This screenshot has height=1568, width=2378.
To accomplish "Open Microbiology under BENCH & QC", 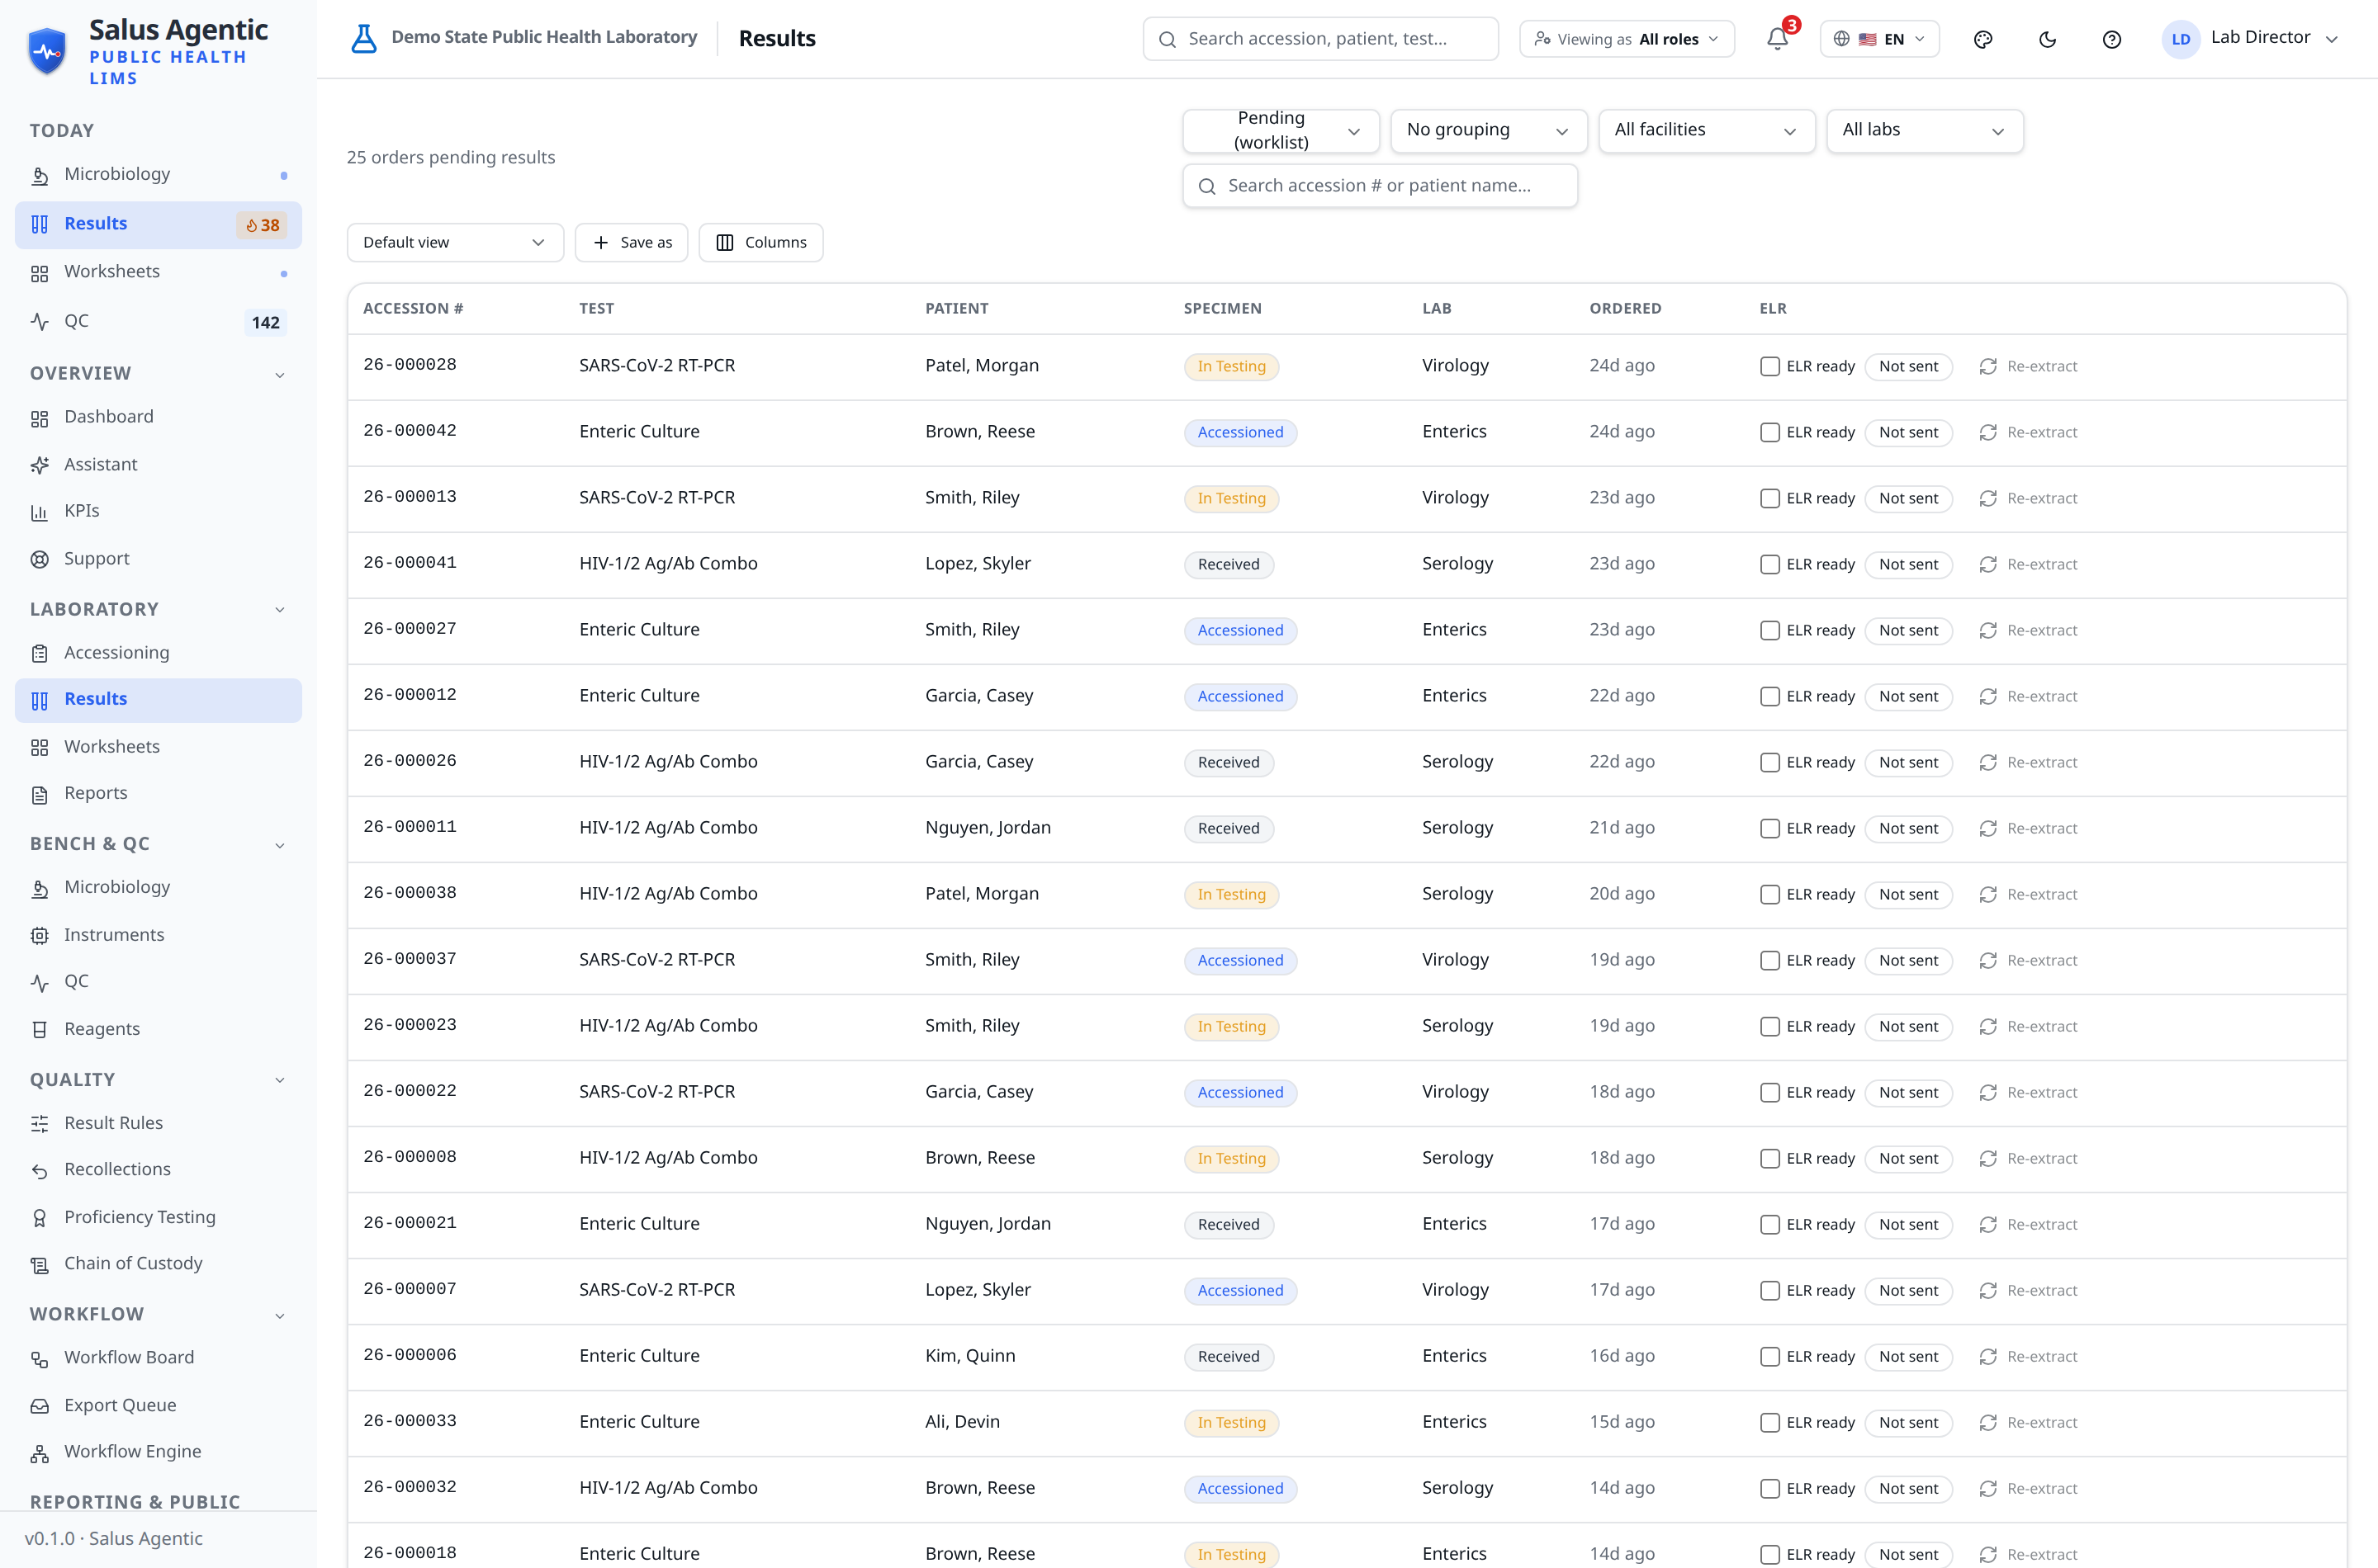I will pyautogui.click(x=158, y=888).
